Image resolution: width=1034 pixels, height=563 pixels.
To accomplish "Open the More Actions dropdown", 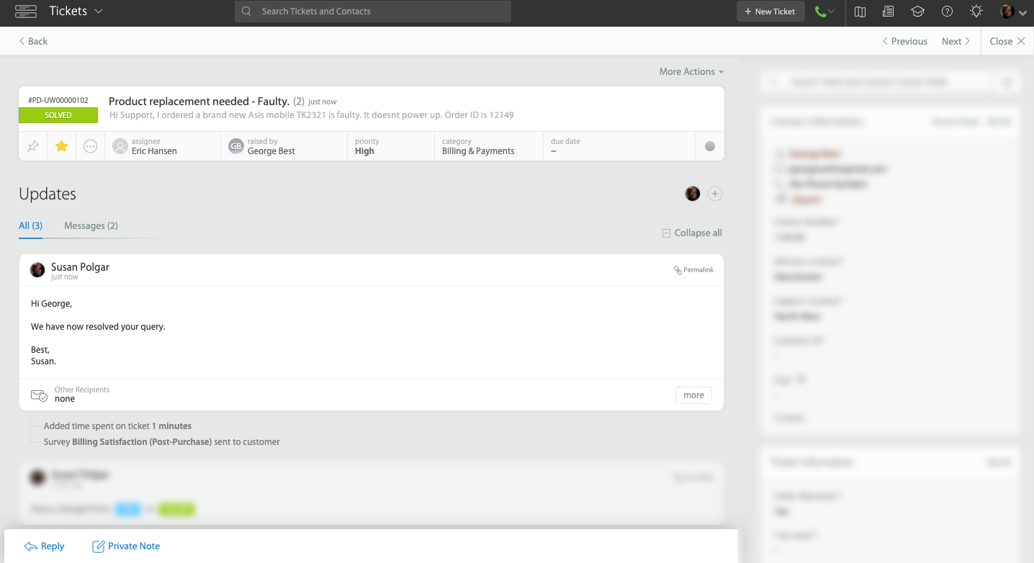I will (x=691, y=71).
